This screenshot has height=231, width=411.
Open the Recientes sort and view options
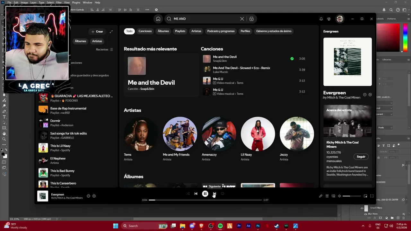104,49
